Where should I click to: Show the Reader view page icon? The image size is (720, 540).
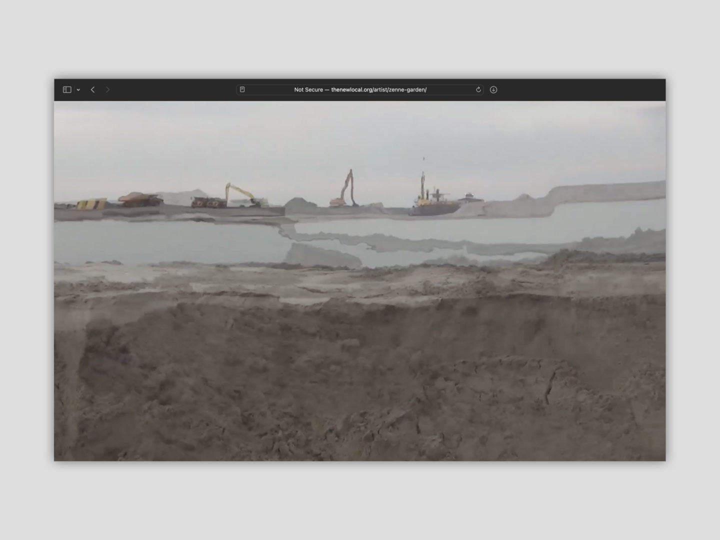(242, 89)
